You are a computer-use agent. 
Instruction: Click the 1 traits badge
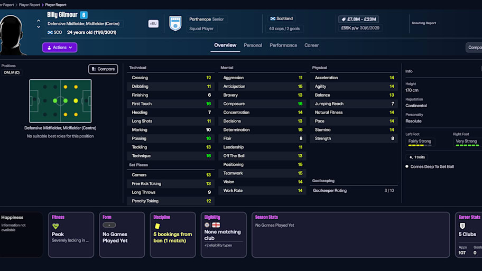point(417,157)
